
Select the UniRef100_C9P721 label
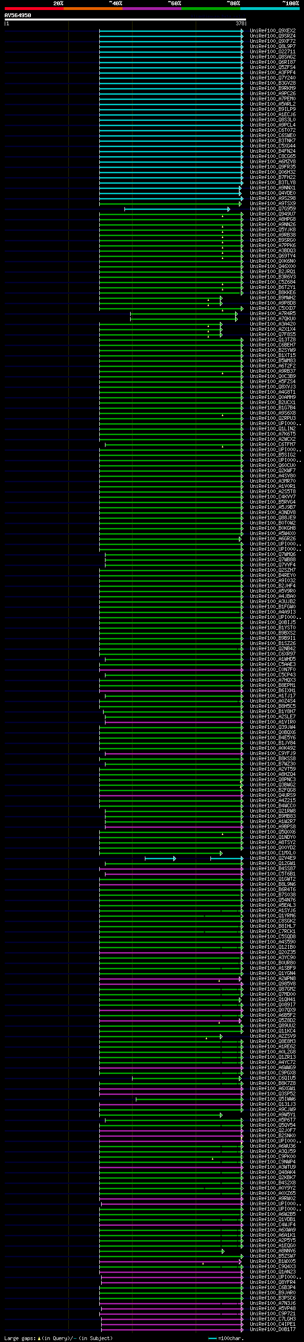pyautogui.click(x=273, y=1313)
